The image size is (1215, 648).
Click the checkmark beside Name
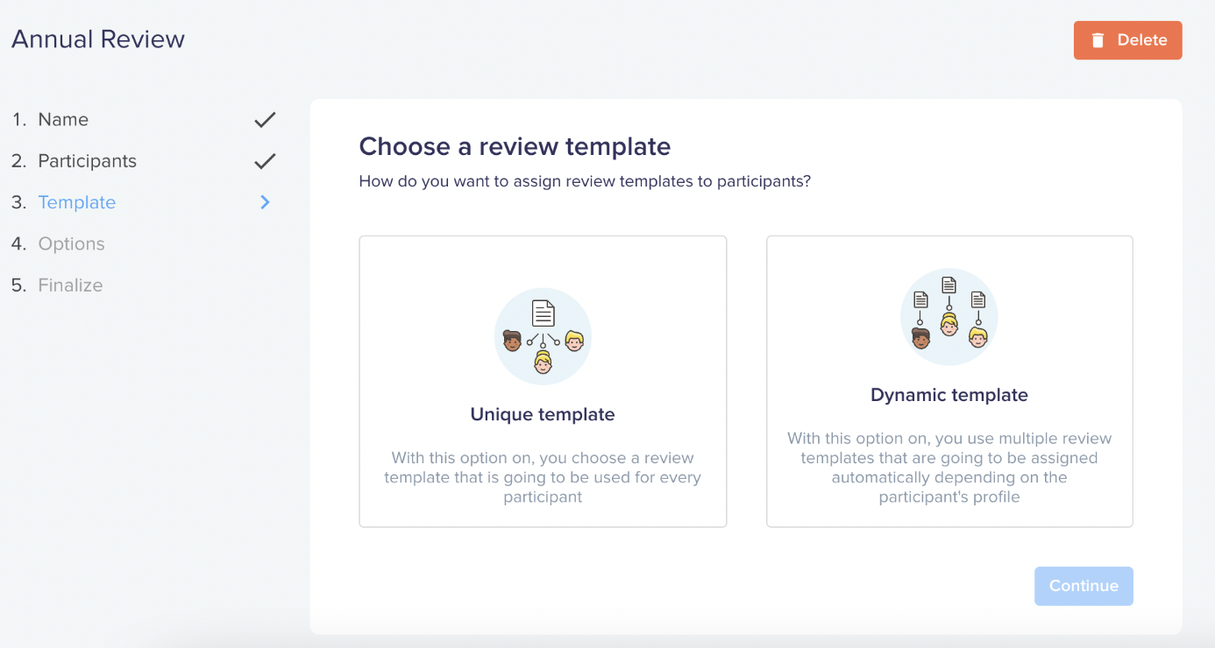point(265,120)
